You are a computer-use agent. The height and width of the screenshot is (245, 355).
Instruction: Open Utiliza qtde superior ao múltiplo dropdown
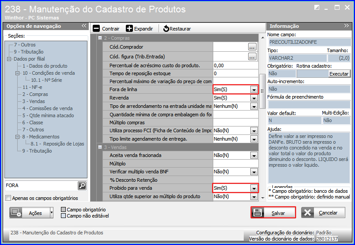[x=254, y=196]
